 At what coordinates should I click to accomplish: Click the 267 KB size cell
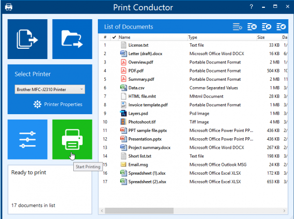point(273,148)
